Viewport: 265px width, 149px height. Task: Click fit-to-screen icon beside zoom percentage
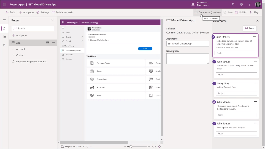pyautogui.click(x=159, y=147)
